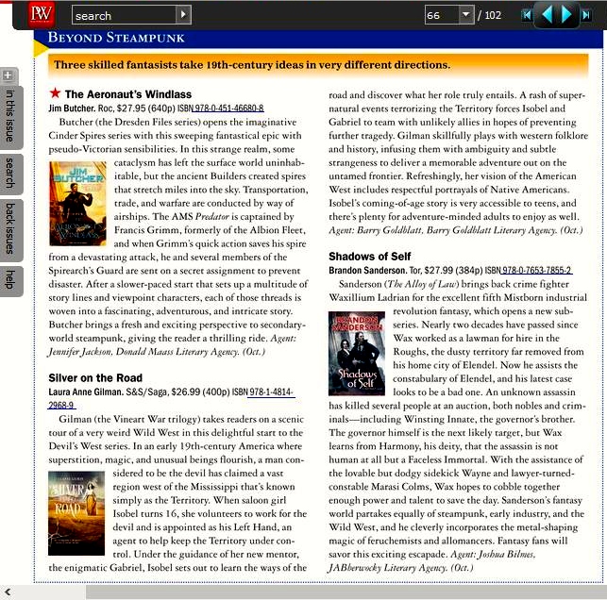
Task: Click the PW logo icon
Action: click(x=41, y=14)
